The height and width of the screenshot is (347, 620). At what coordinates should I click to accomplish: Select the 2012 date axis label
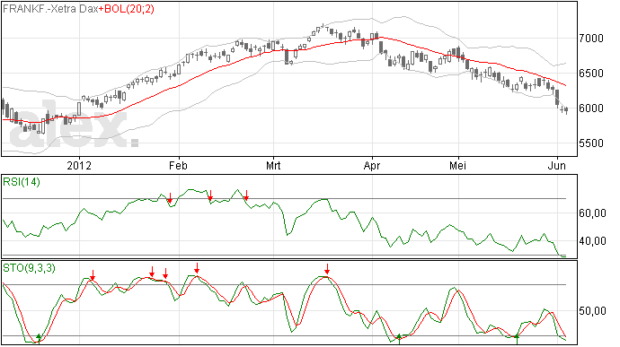click(79, 165)
